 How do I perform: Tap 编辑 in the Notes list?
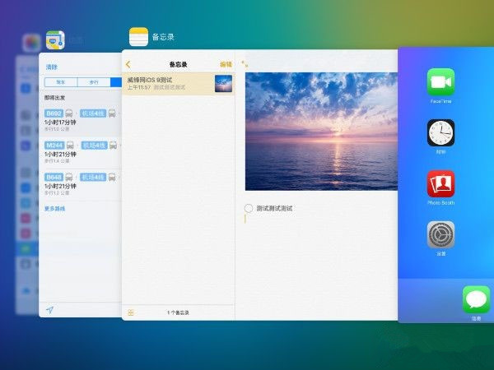[226, 64]
